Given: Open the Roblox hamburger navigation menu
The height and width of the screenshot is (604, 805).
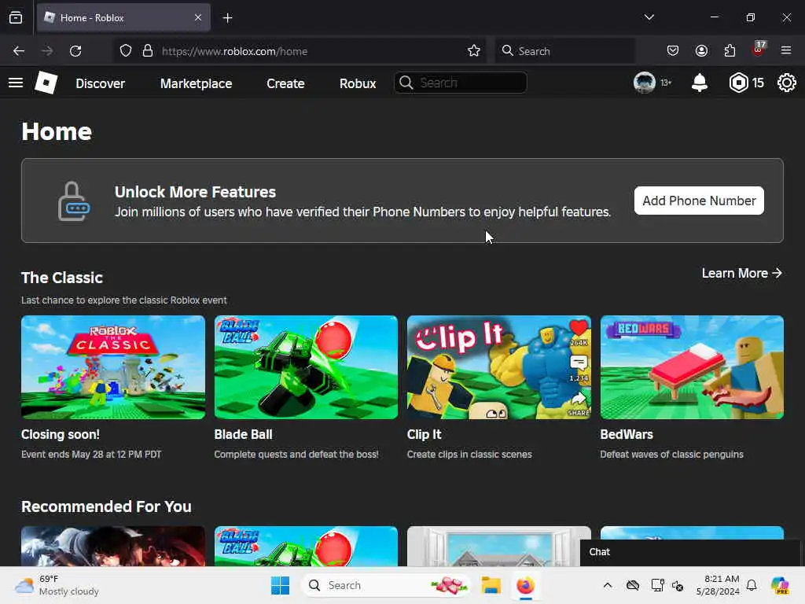Looking at the screenshot, I should [x=16, y=83].
